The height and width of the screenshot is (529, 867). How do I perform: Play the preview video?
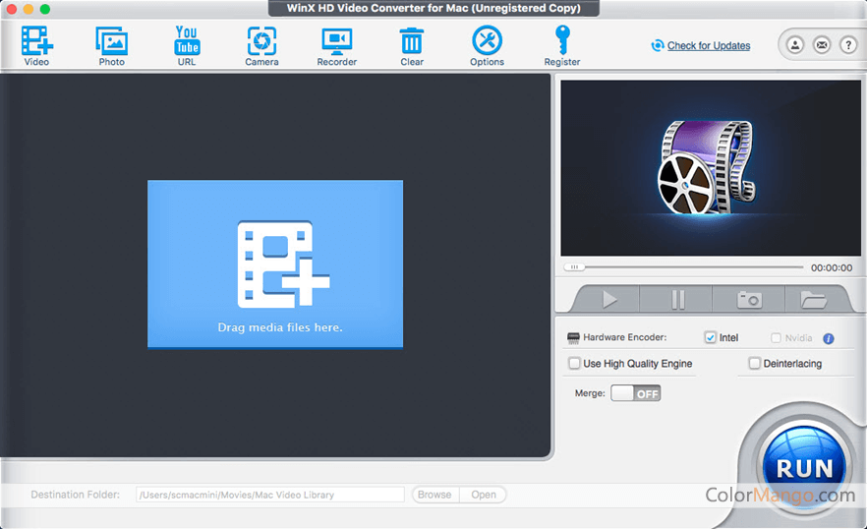point(609,299)
